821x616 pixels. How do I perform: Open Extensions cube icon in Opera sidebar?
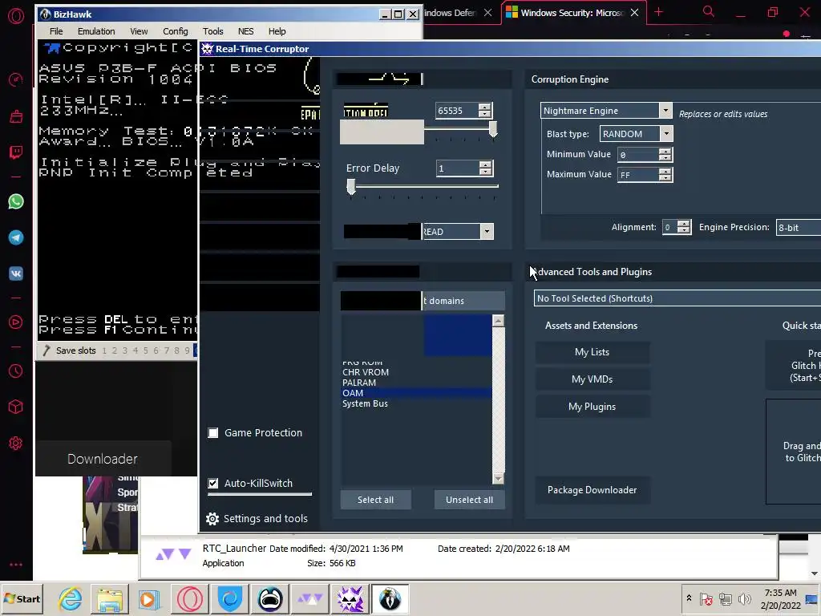pos(16,407)
